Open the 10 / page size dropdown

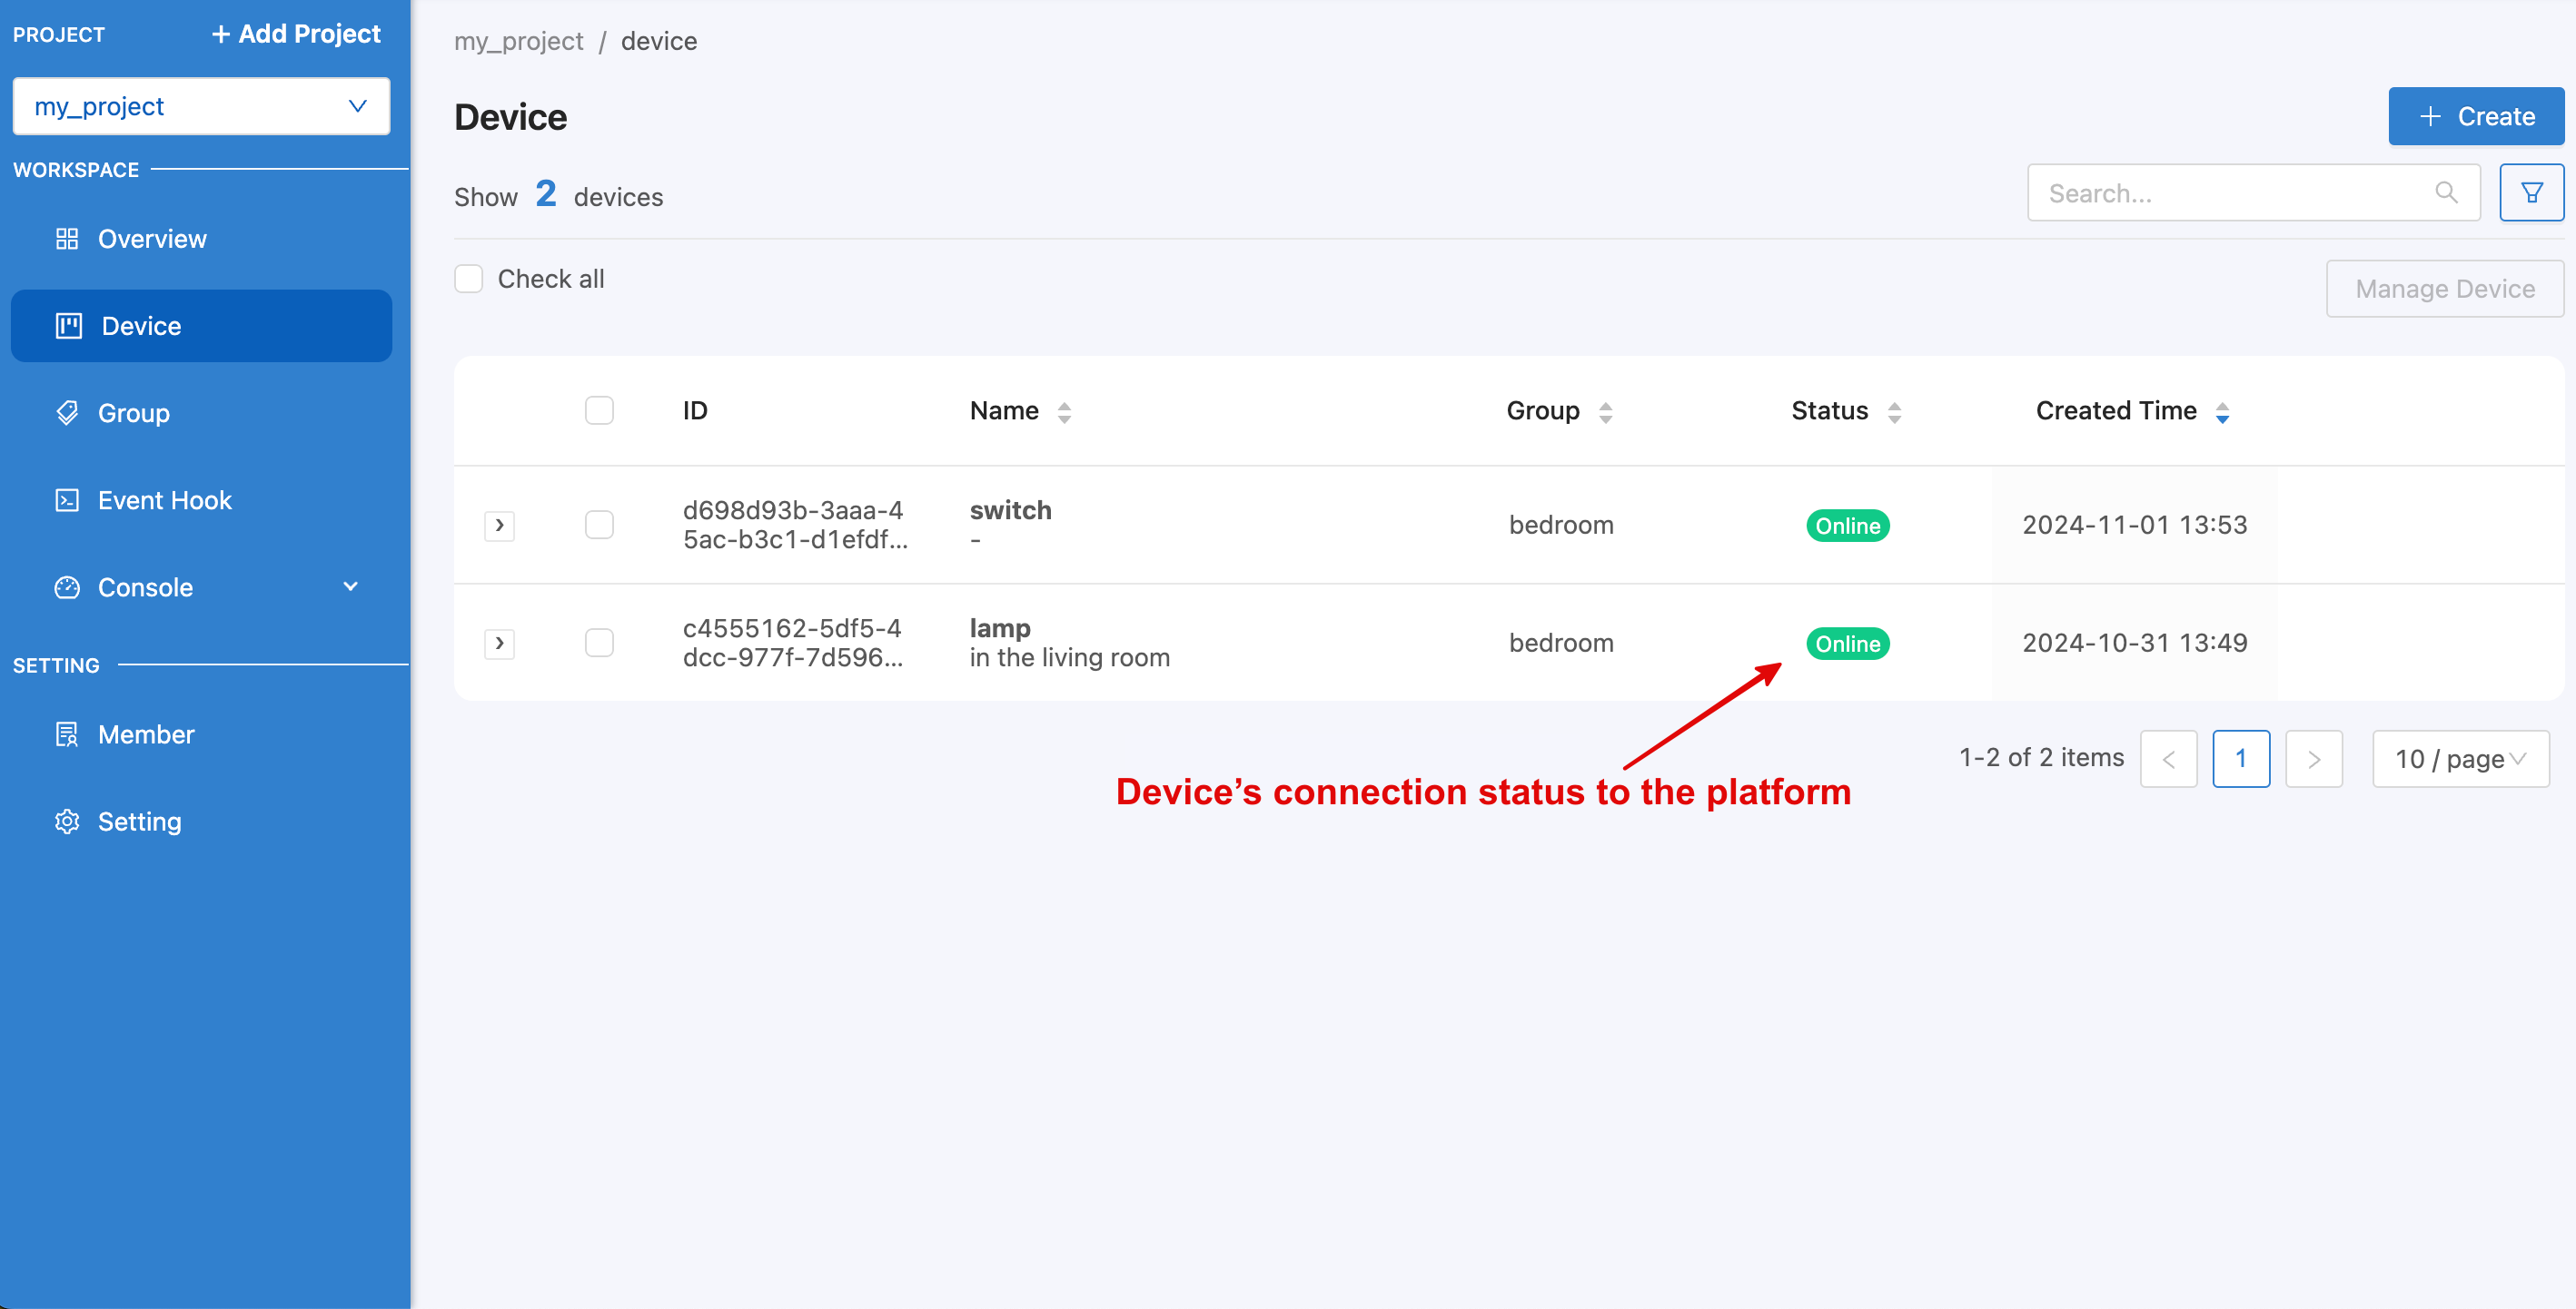tap(2460, 758)
